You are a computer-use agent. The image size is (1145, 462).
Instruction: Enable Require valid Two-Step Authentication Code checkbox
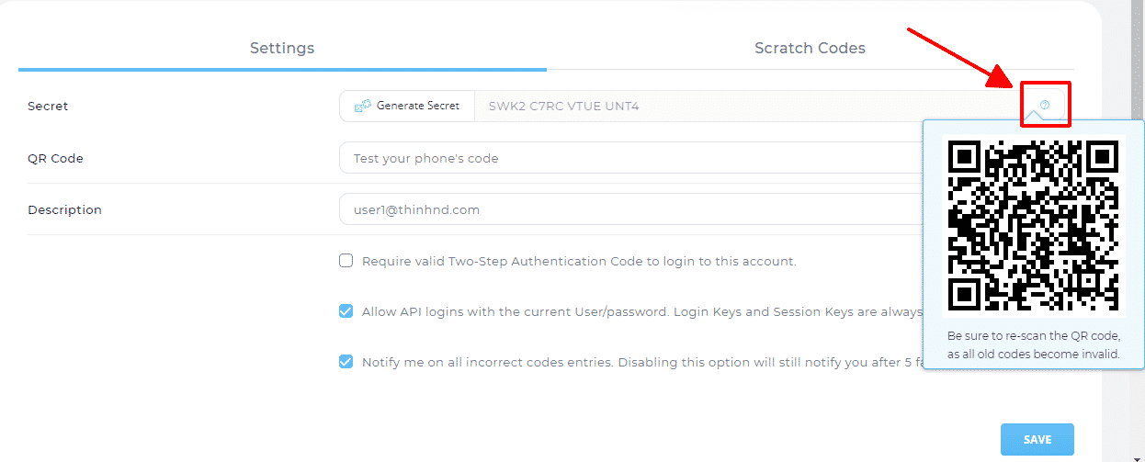[346, 261]
